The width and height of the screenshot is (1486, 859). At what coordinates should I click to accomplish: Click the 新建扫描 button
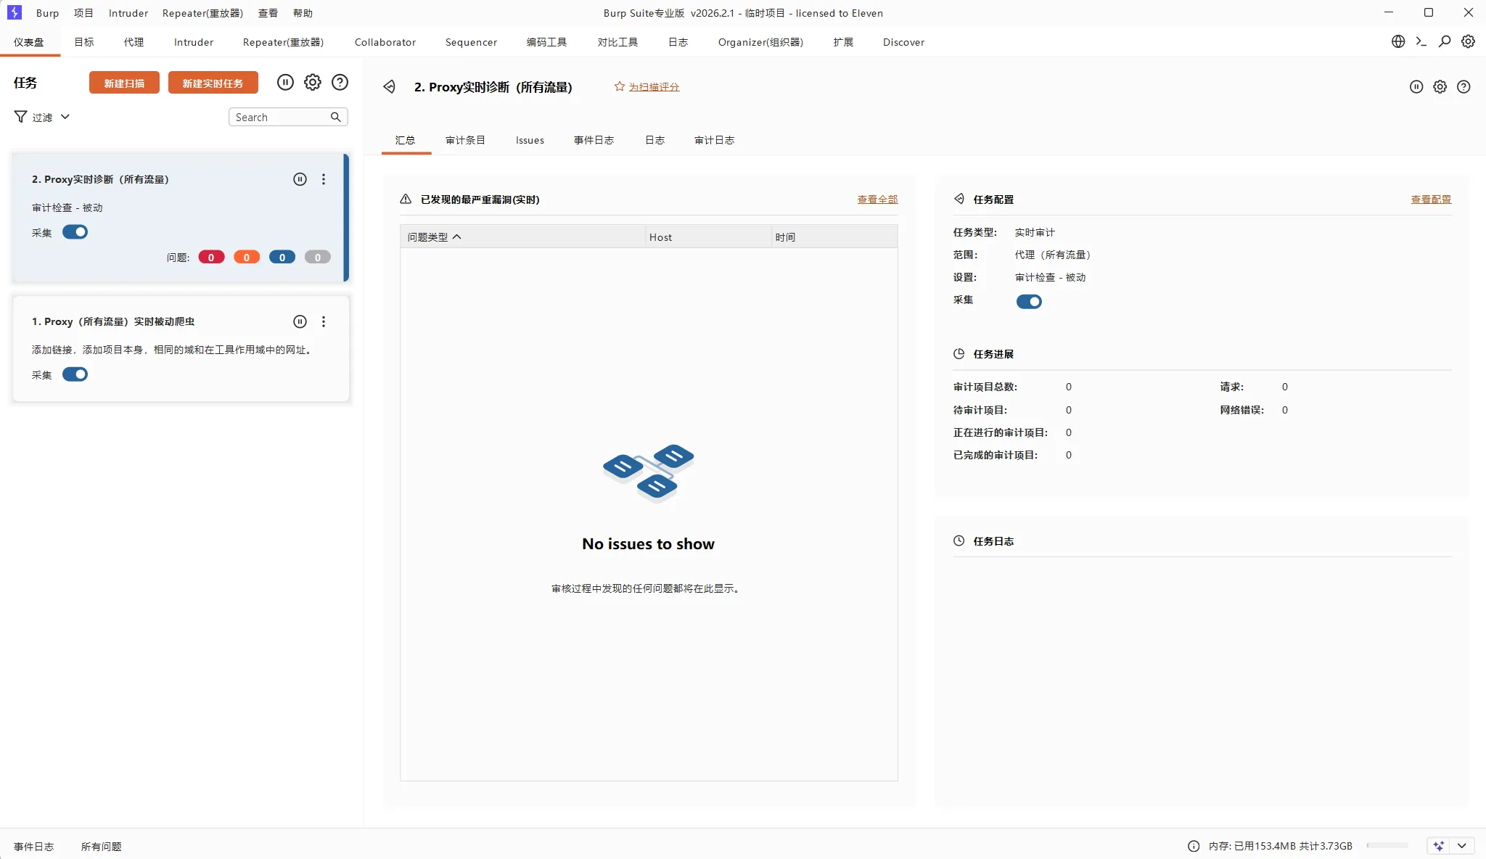[124, 83]
